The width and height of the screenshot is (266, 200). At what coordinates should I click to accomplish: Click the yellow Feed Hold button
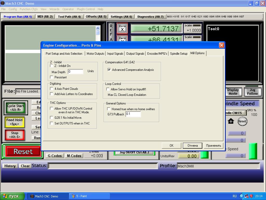15,122
